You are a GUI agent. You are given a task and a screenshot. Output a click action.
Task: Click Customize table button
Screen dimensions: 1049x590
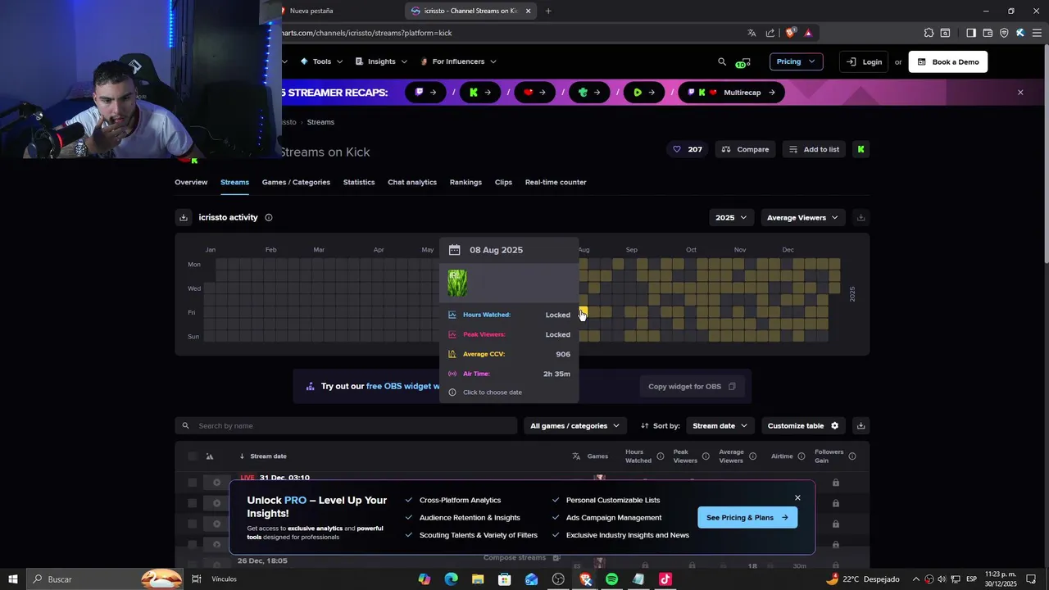803,425
